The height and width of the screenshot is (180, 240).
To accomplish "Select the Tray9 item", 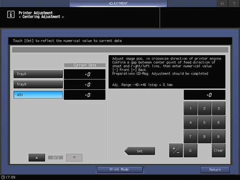I will [38, 84].
